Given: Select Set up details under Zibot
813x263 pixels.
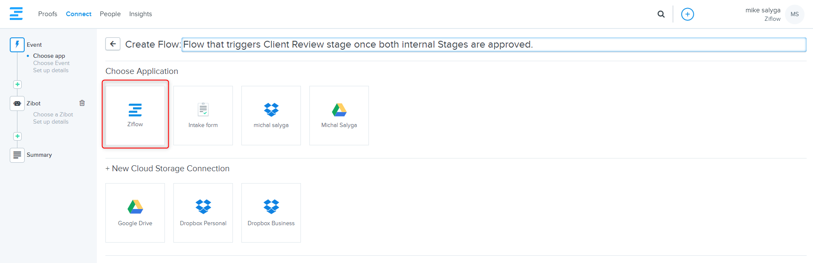Looking at the screenshot, I should [51, 122].
